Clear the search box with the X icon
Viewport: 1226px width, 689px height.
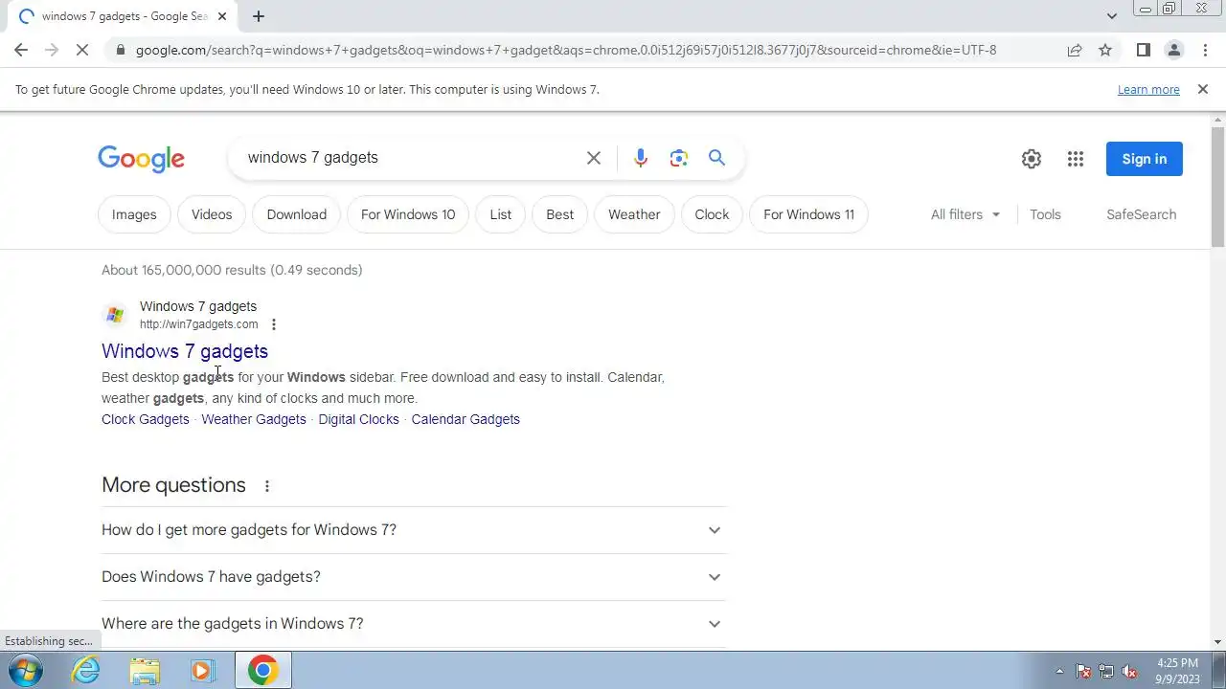pyautogui.click(x=594, y=158)
